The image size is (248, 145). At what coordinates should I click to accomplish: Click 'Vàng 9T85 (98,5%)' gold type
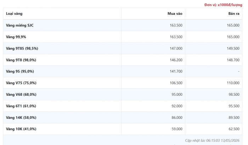[22, 49]
